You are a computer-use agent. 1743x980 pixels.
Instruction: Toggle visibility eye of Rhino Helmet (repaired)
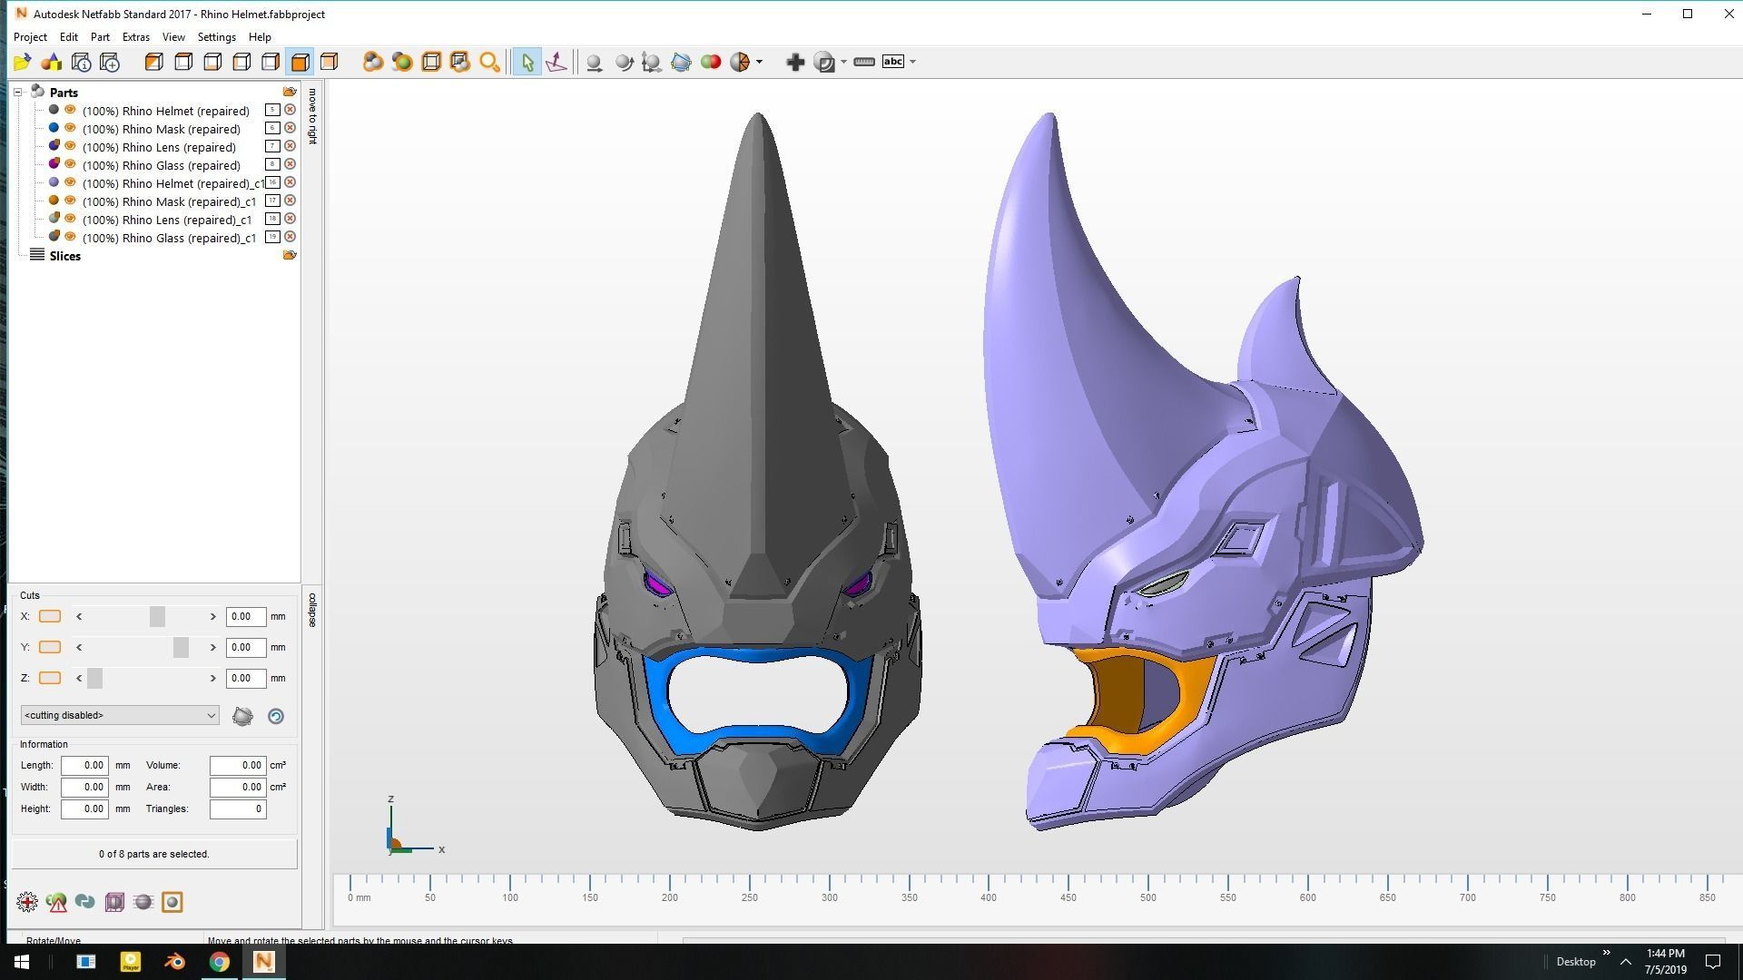(70, 110)
